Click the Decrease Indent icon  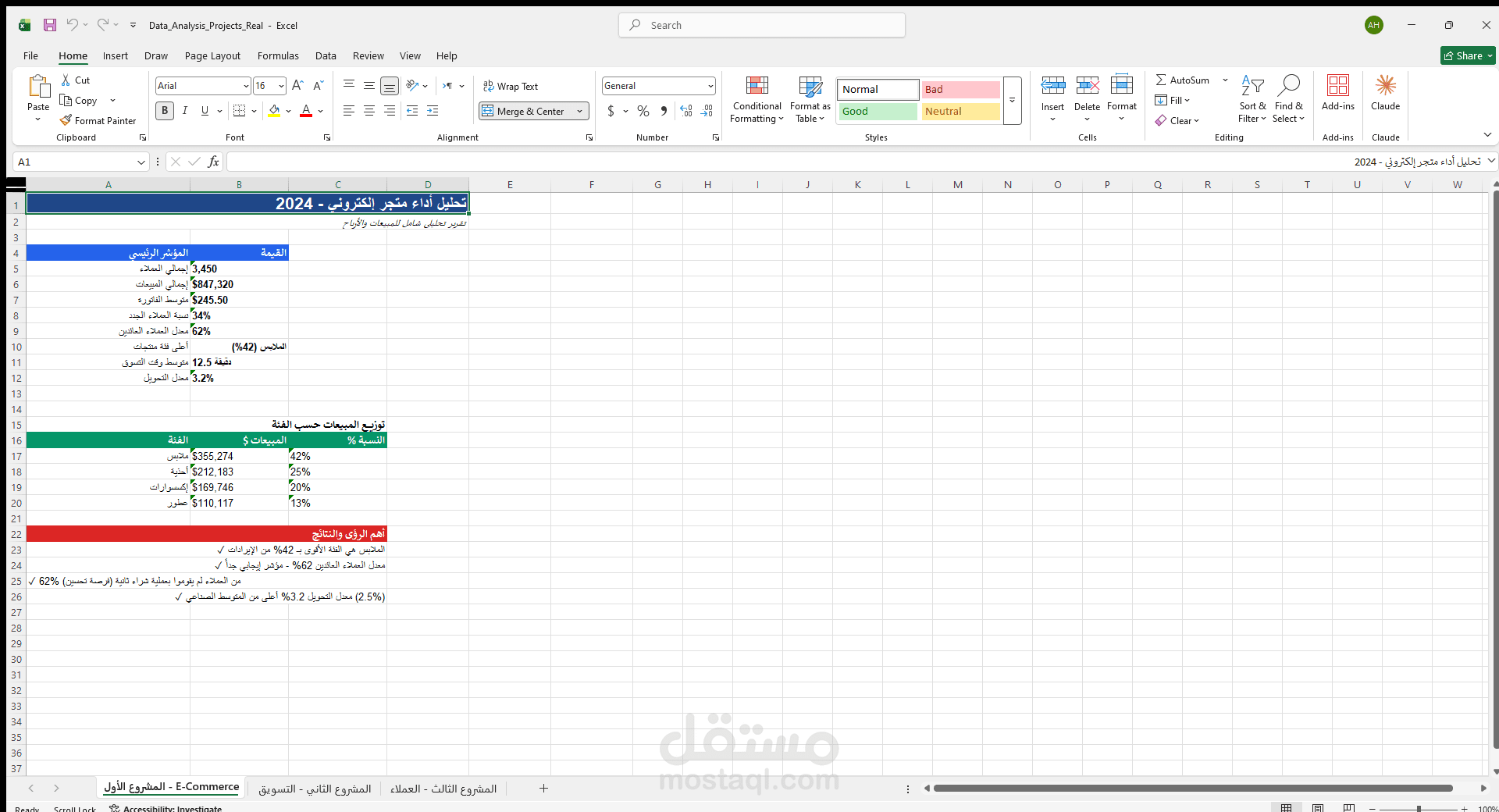[x=412, y=111]
